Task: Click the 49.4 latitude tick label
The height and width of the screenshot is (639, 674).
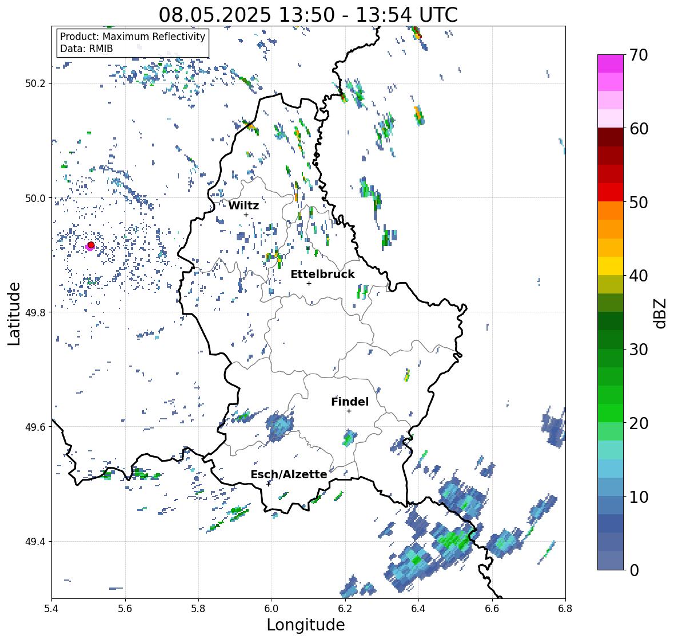Action: [x=35, y=542]
